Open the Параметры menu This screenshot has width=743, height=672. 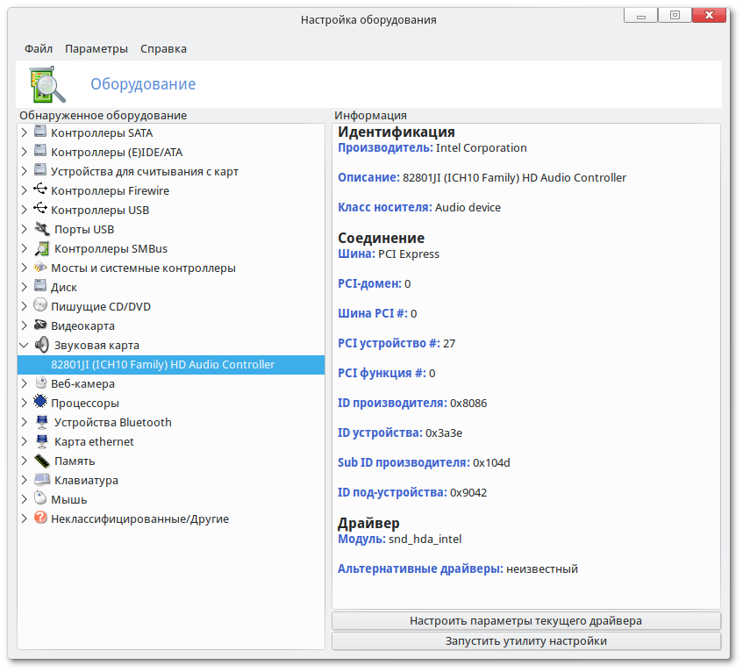(96, 49)
